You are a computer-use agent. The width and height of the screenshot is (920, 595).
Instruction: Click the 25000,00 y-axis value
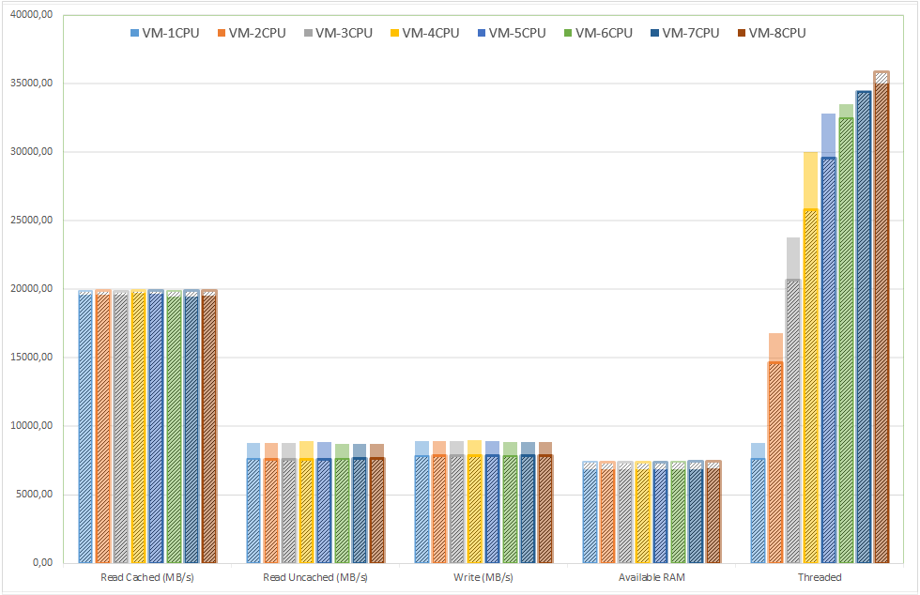tap(32, 221)
